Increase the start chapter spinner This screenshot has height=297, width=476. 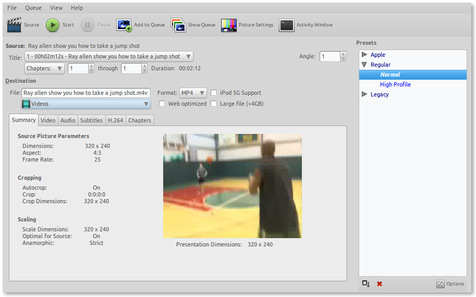[91, 66]
